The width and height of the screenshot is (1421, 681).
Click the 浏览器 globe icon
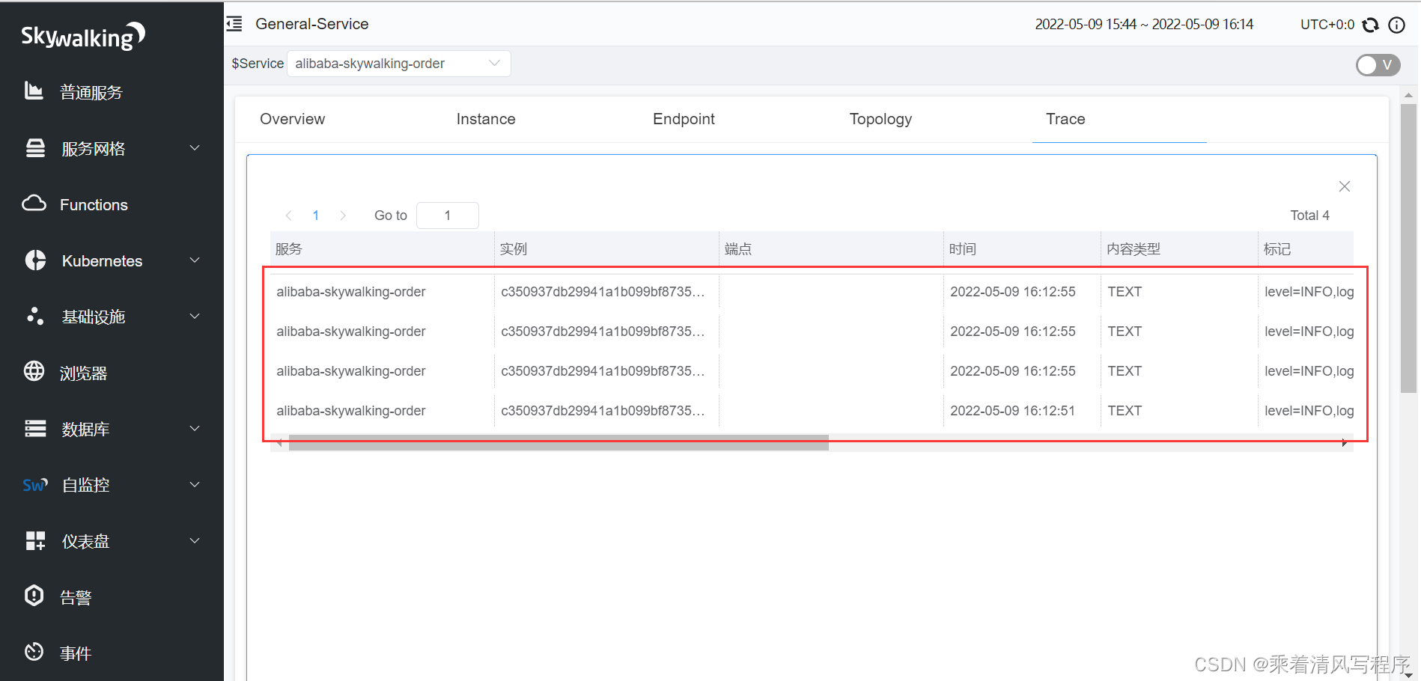(x=34, y=371)
